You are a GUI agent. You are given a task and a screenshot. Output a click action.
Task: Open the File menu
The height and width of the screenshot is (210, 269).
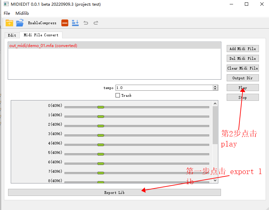(7, 13)
